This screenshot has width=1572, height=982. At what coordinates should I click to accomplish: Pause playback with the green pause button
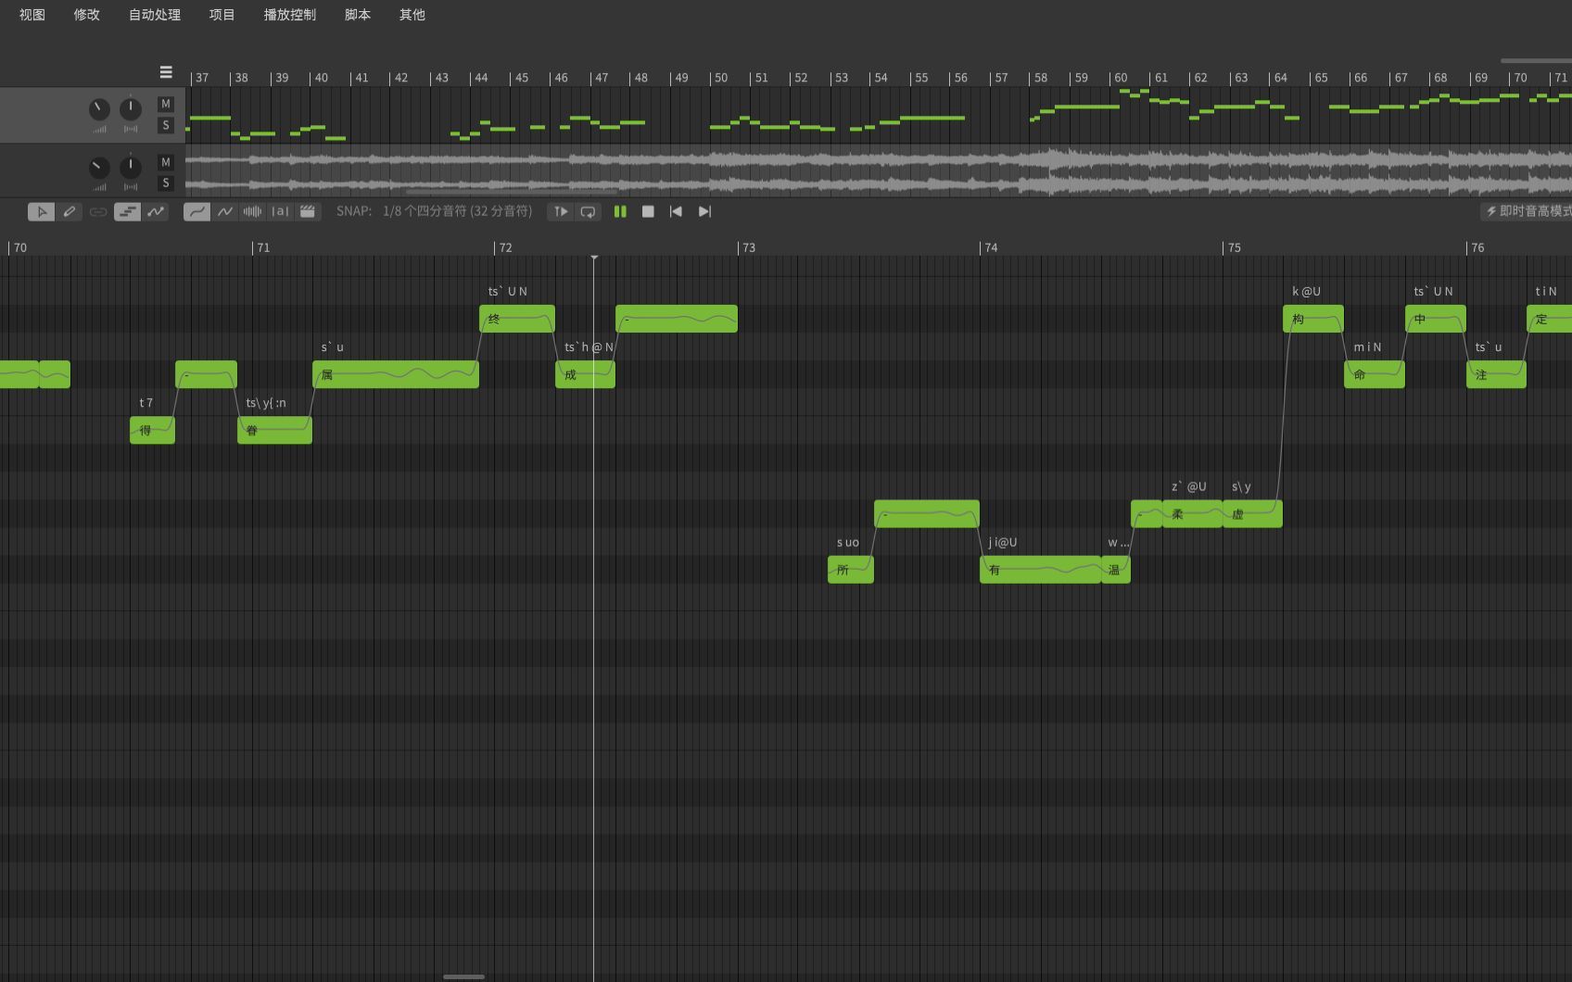click(x=620, y=212)
